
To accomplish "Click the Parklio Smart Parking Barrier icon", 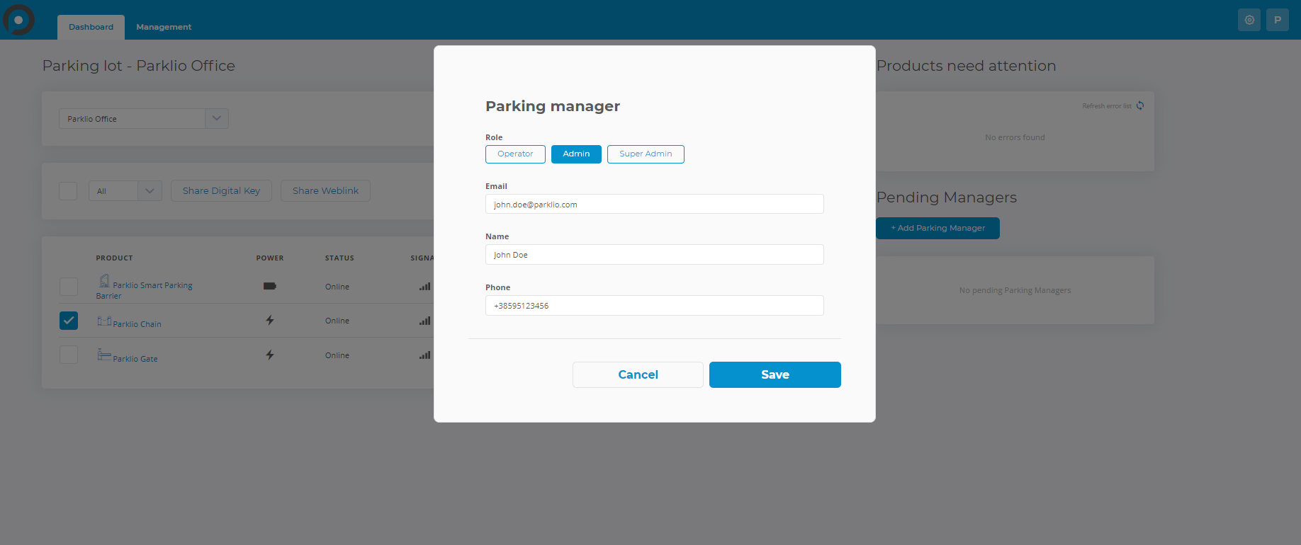I will point(104,281).
